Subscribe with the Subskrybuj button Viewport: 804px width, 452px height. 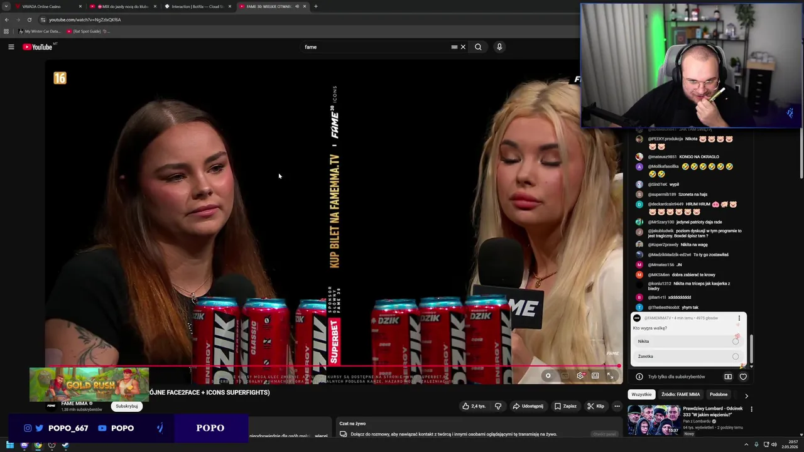(127, 406)
